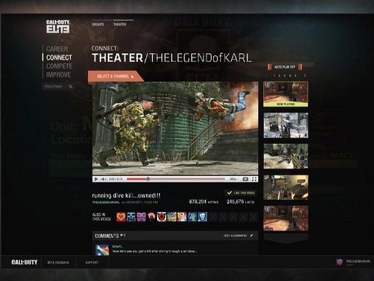Go to the next page of videos with the right chevron
This screenshot has height=281, width=374.
point(305,75)
